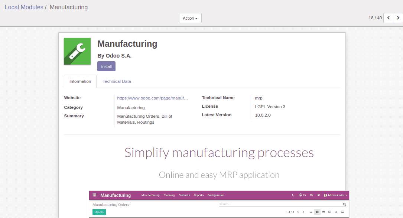Image resolution: width=403 pixels, height=218 pixels.
Task: Select calendar view icon in embedded screenshot
Action: (x=324, y=212)
